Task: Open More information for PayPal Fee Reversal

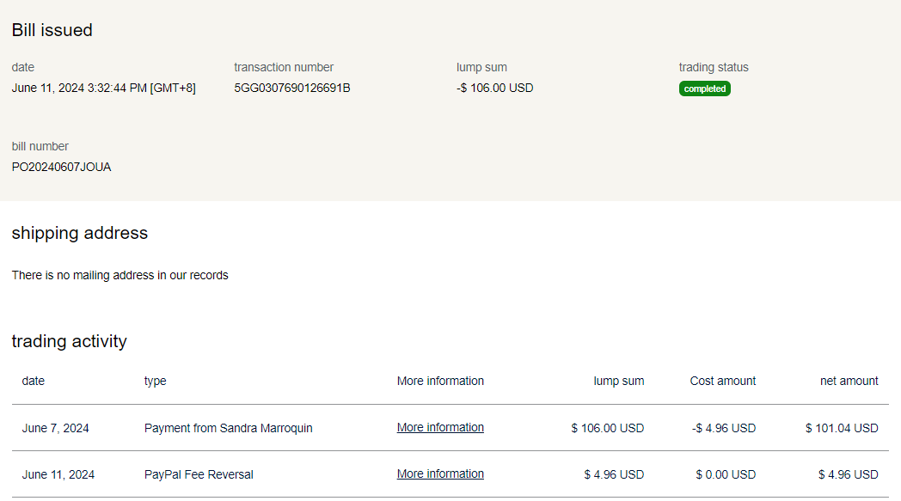Action: tap(440, 474)
